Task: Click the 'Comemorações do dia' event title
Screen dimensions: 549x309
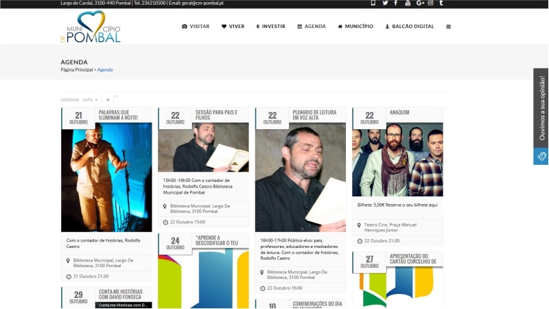Action: [317, 304]
